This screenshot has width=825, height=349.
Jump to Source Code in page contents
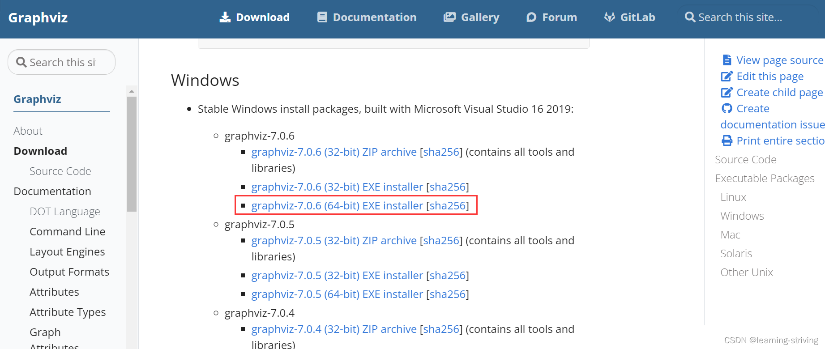(x=746, y=159)
